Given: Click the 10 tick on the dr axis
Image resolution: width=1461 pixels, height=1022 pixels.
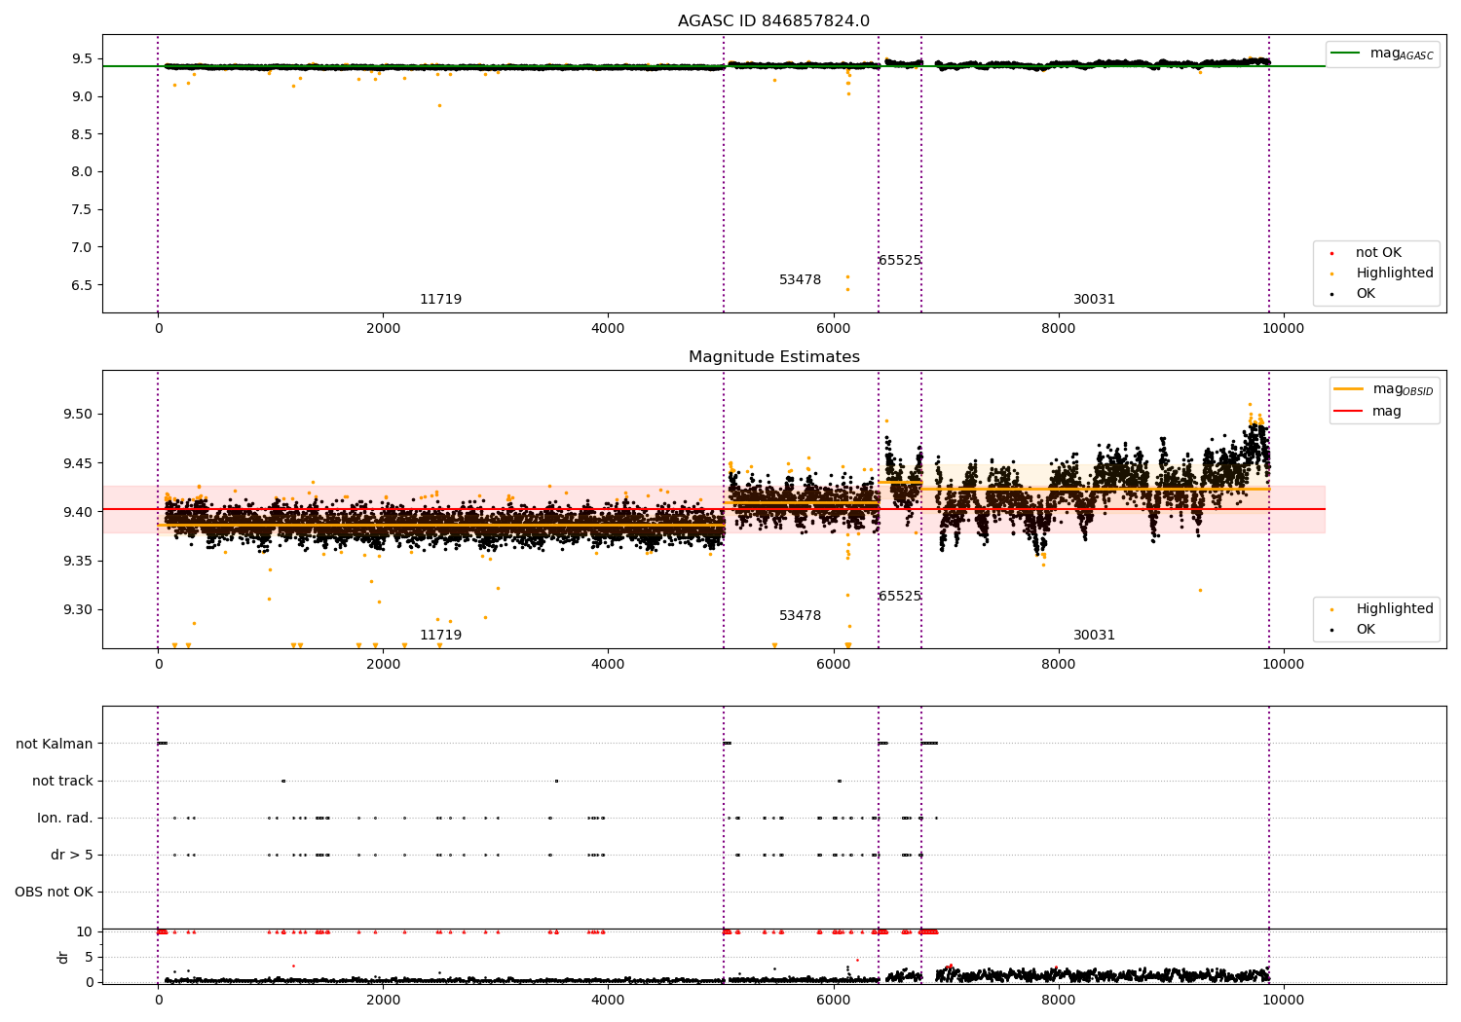Looking at the screenshot, I should pos(85,931).
